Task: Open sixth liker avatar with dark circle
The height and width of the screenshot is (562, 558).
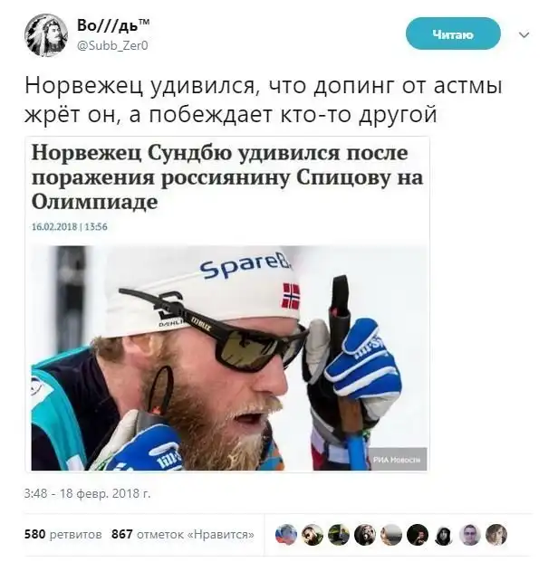Action: (418, 535)
